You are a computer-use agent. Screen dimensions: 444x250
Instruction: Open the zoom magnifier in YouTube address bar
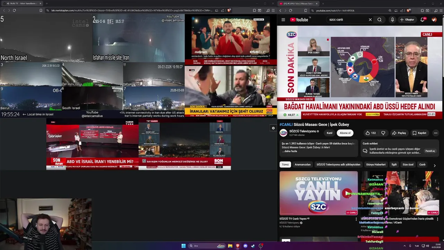(x=390, y=10)
